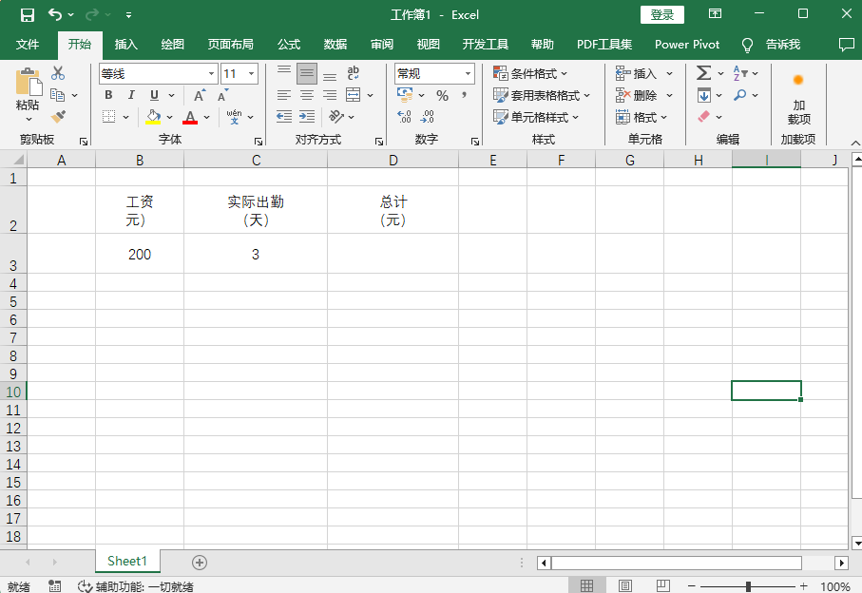Image resolution: width=862 pixels, height=593 pixels.
Task: Click the increase font size icon
Action: [199, 95]
